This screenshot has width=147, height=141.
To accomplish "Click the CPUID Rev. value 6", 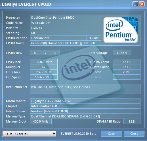I will 35,53.
